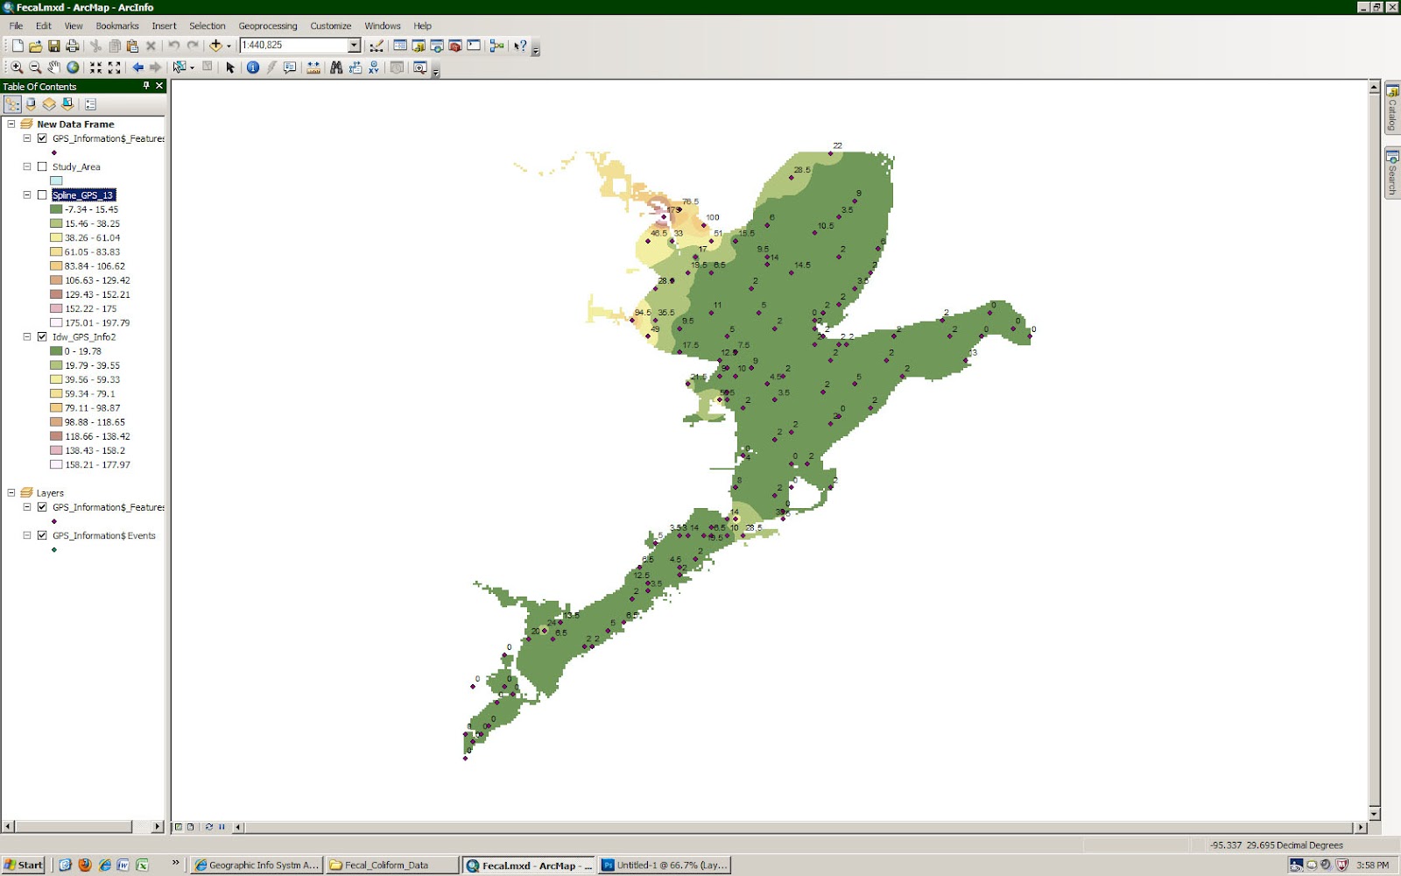This screenshot has width=1401, height=876.
Task: Open the Start menu
Action: [22, 865]
